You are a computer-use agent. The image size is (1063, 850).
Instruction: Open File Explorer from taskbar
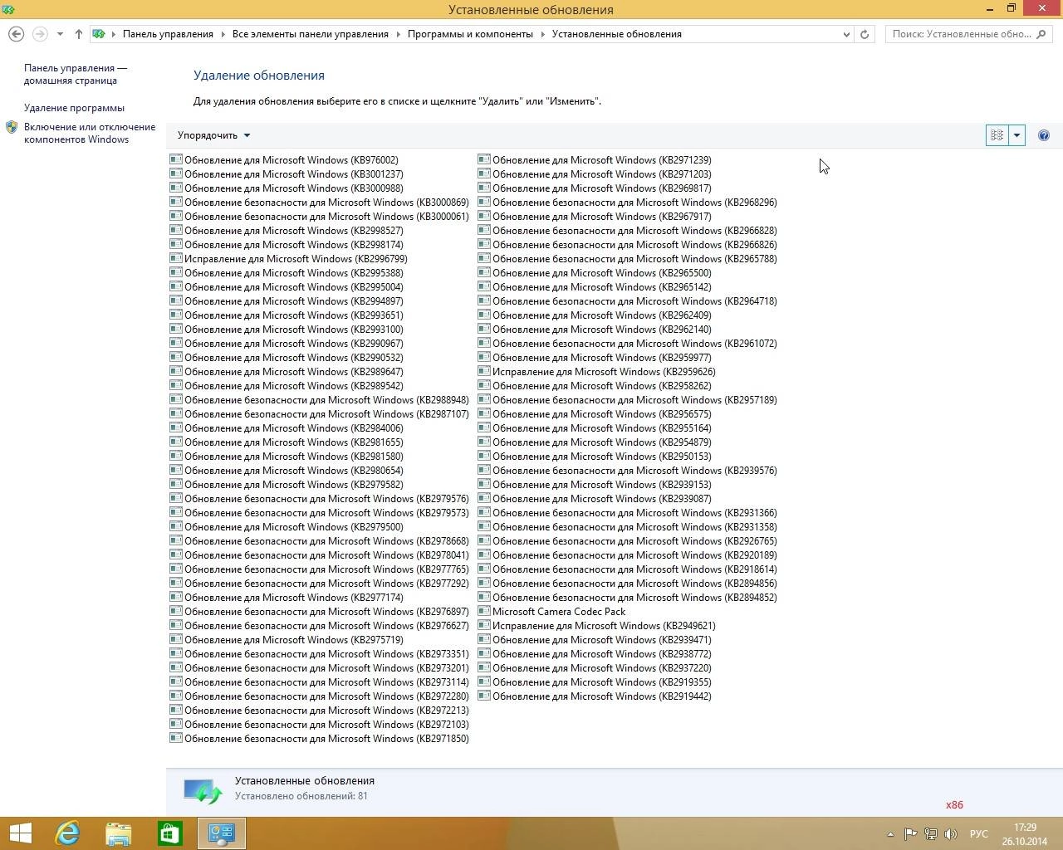[x=119, y=833]
